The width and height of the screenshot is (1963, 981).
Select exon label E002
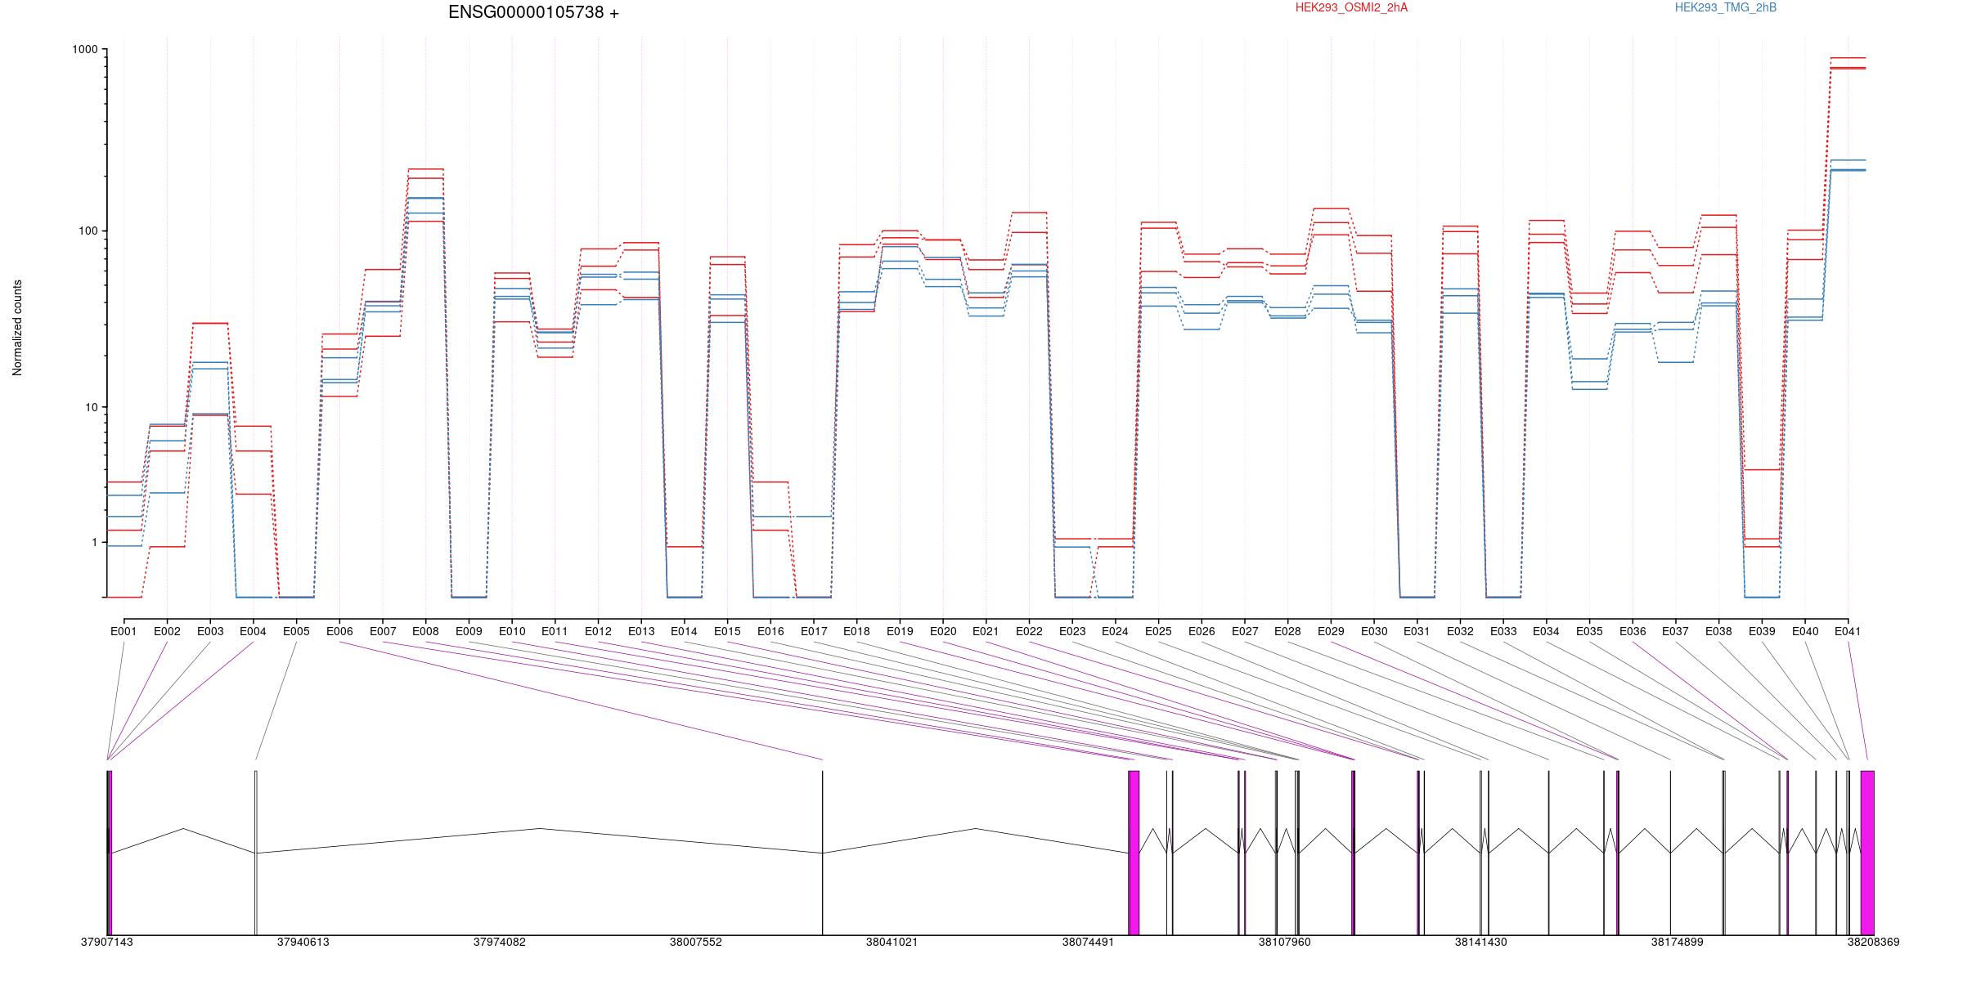[x=167, y=631]
